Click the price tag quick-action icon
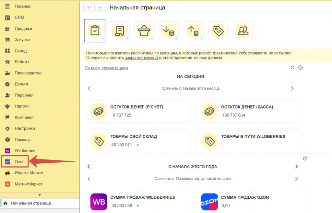The image size is (332, 213). click(x=218, y=31)
